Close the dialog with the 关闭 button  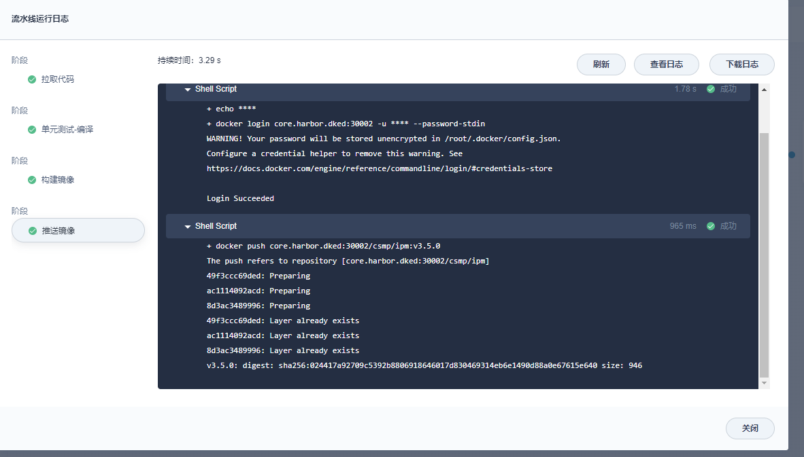pyautogui.click(x=750, y=428)
